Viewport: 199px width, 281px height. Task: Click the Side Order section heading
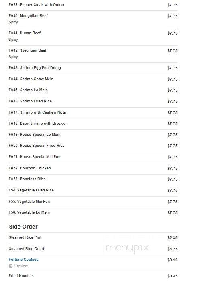click(23, 227)
